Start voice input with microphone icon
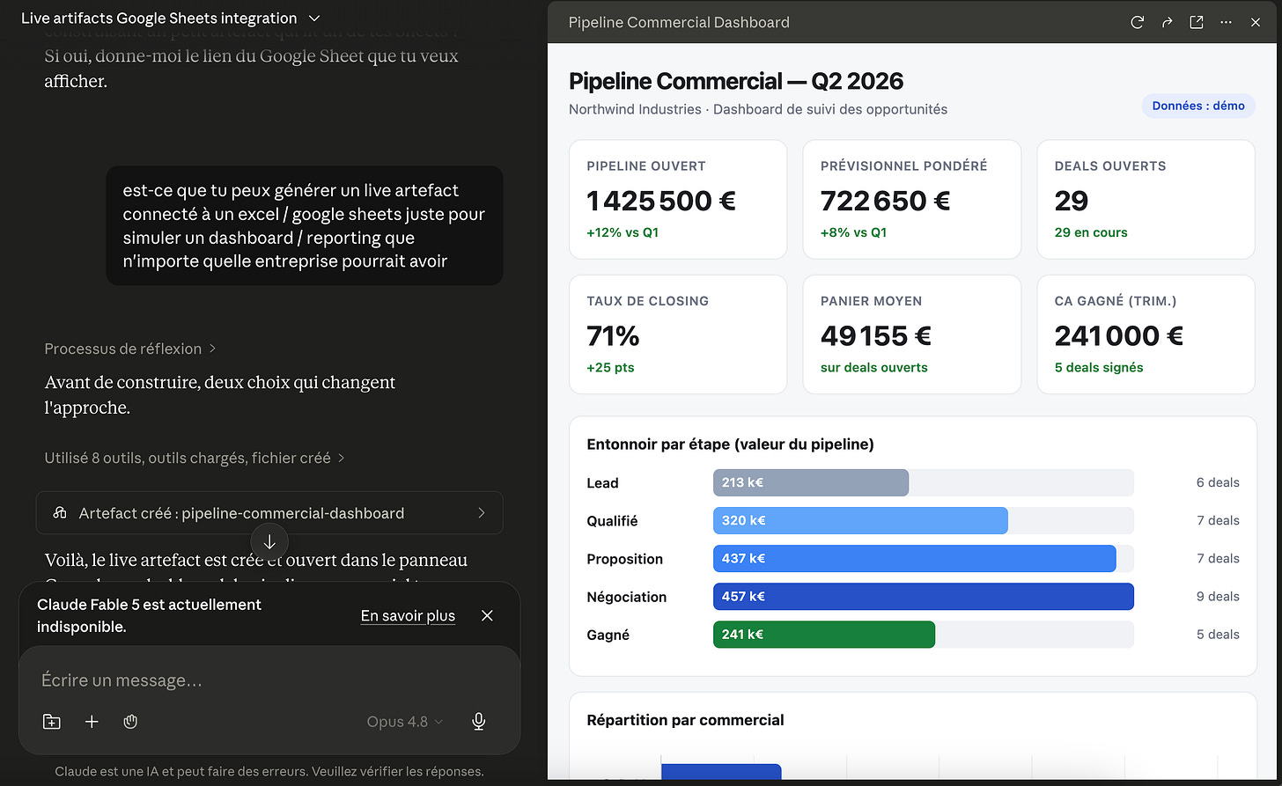 coord(478,722)
